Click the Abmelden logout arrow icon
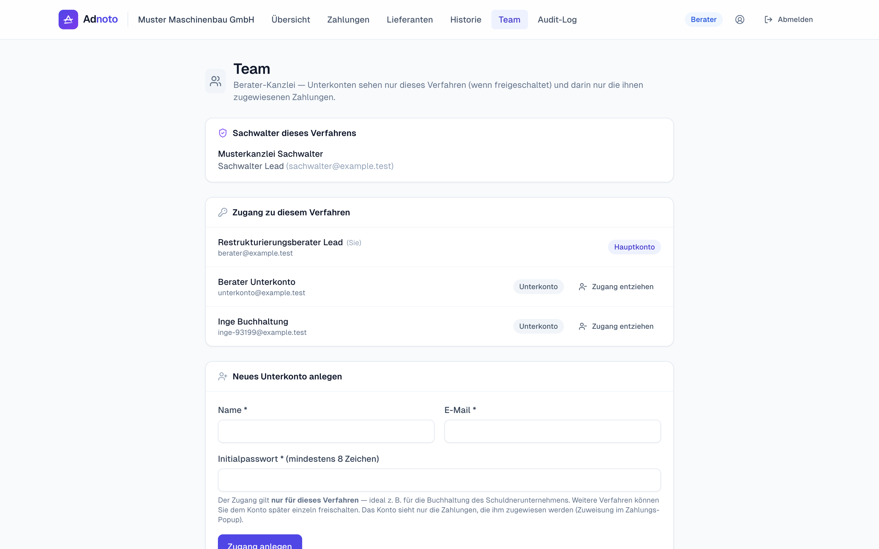Screen dimensions: 879x549 pyautogui.click(x=768, y=20)
